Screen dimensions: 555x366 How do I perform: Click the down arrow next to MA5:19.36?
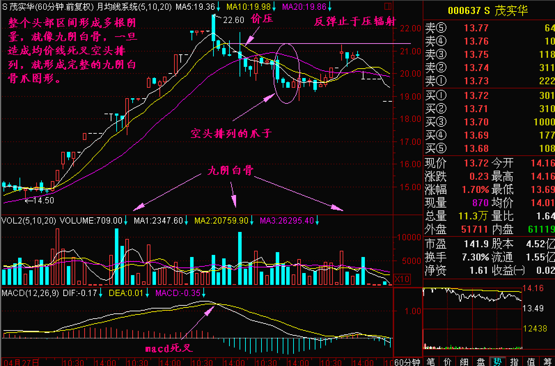218,7
